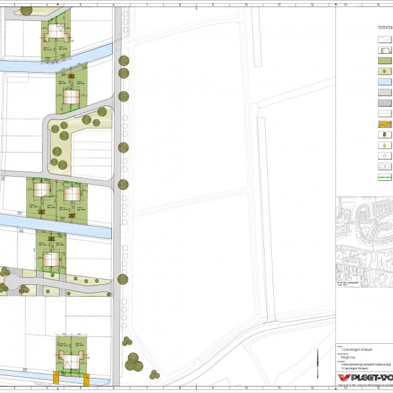Image resolution: width=393 pixels, height=393 pixels.
Task: Click the dashed-line legend symbol
Action: (384, 113)
